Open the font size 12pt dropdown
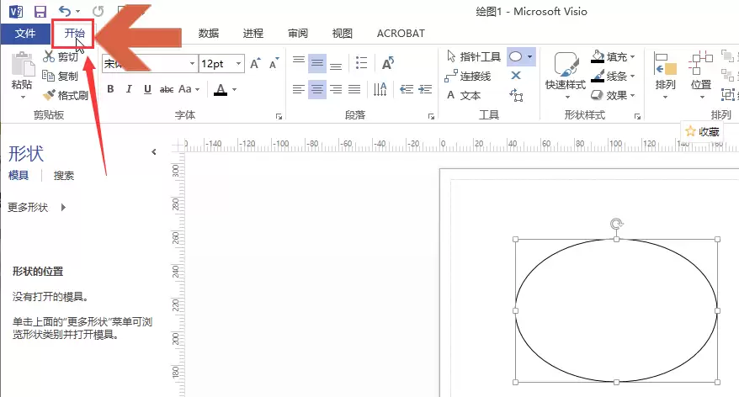 coord(239,64)
